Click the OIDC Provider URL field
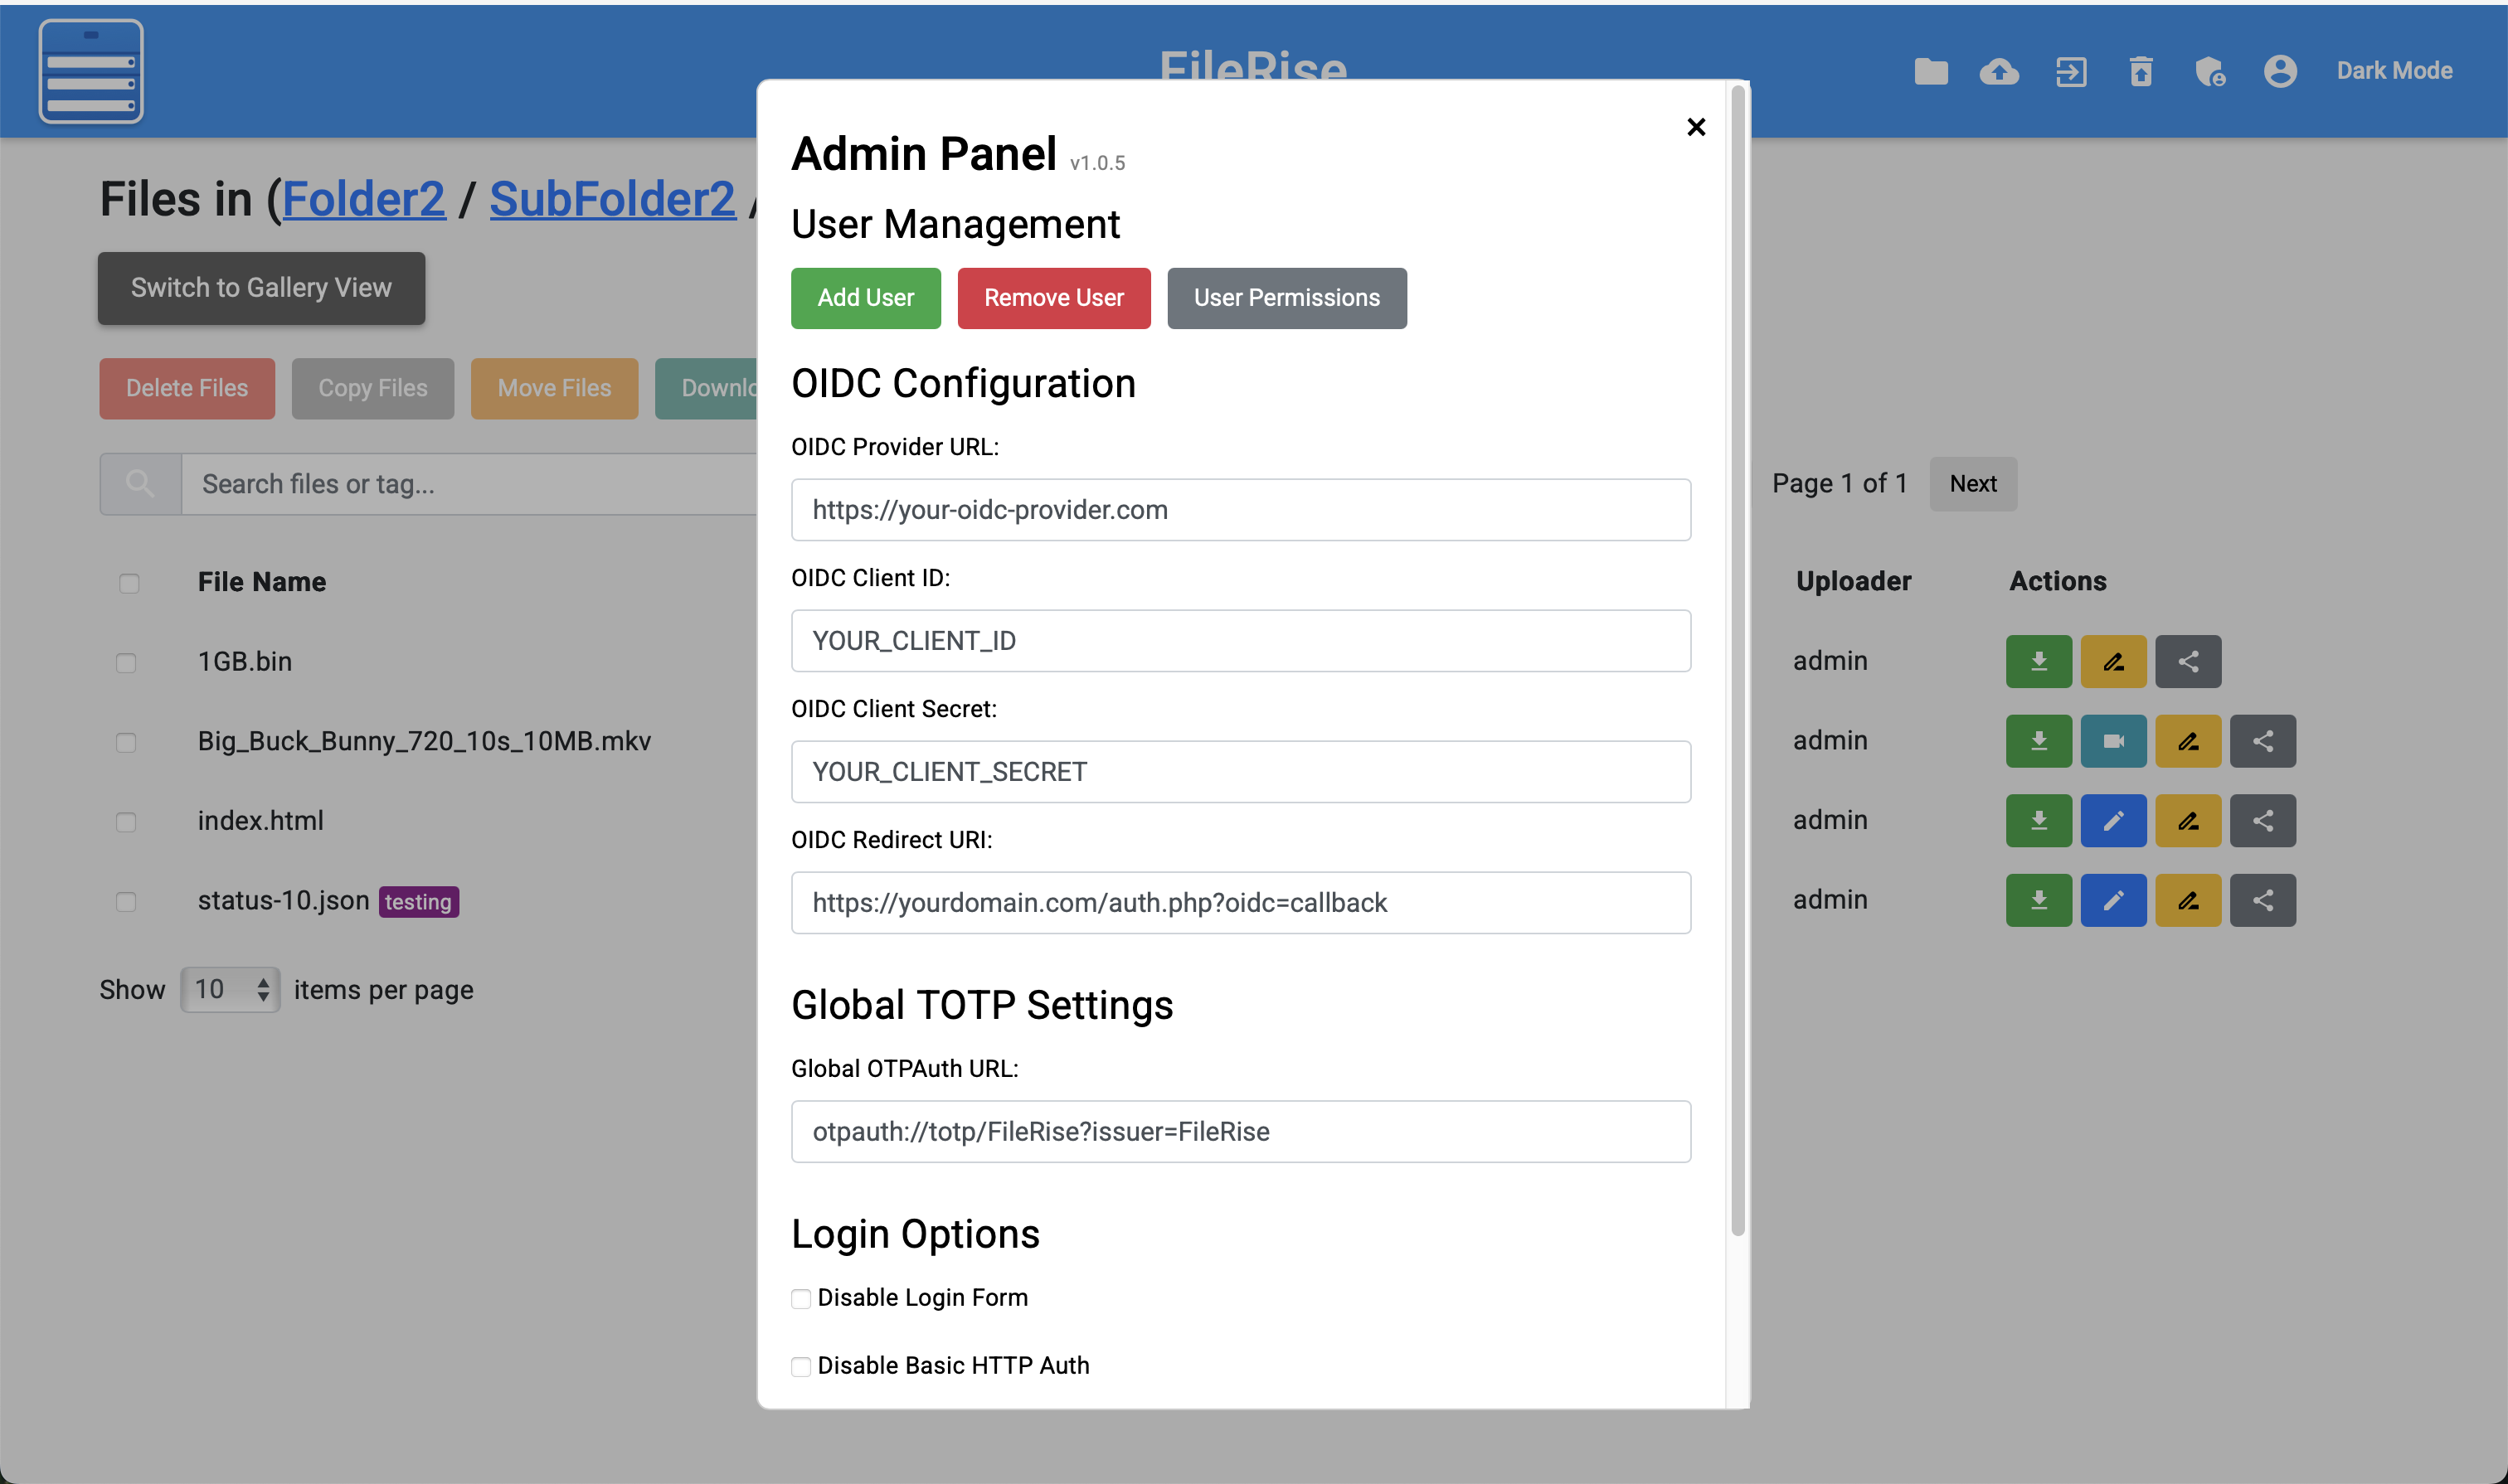 pos(1240,510)
